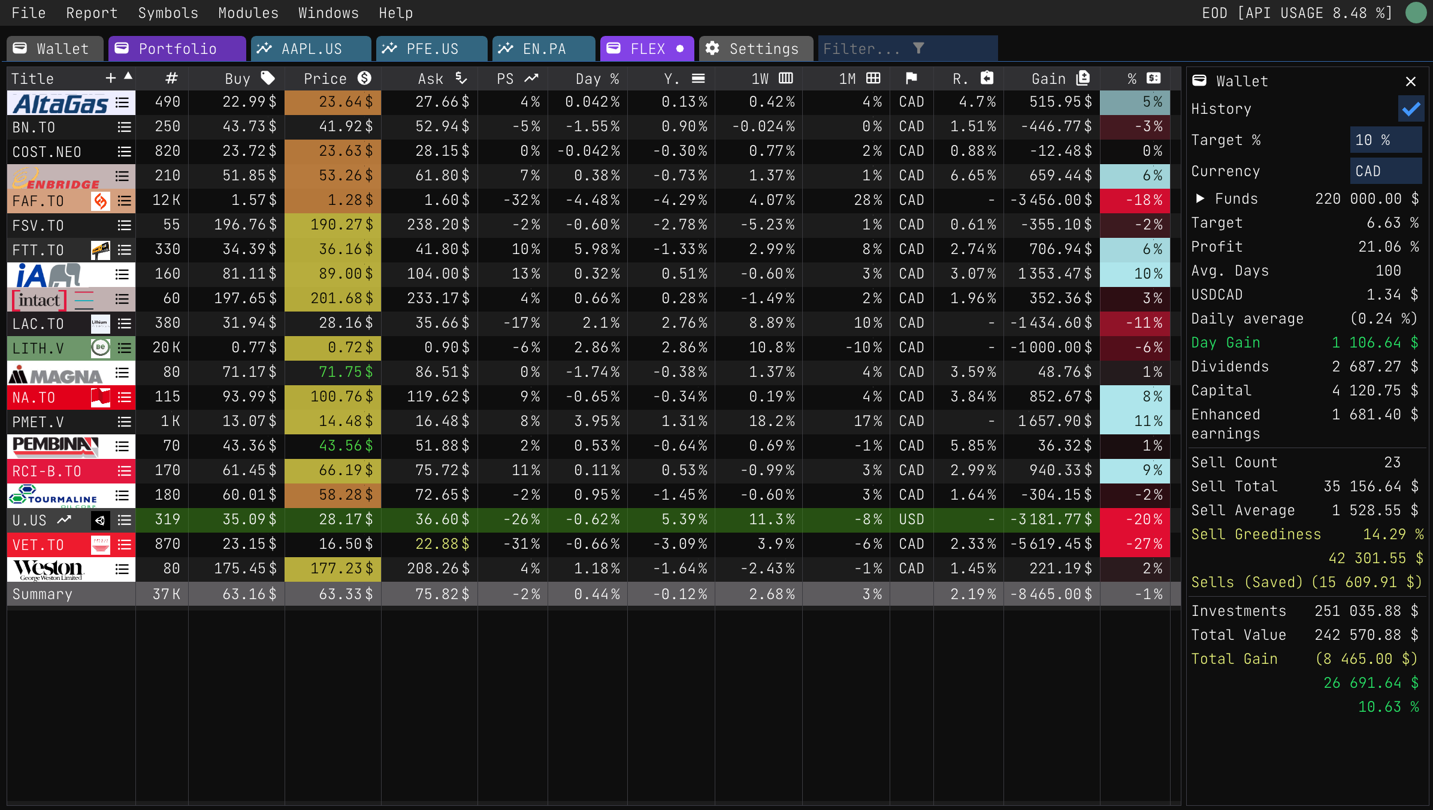Click the Gain column header icon
The height and width of the screenshot is (810, 1433).
[x=1083, y=78]
